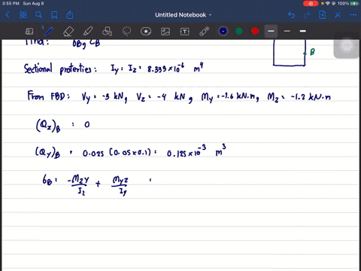
Task: Select the Lasso selection tool
Action: tap(126, 32)
